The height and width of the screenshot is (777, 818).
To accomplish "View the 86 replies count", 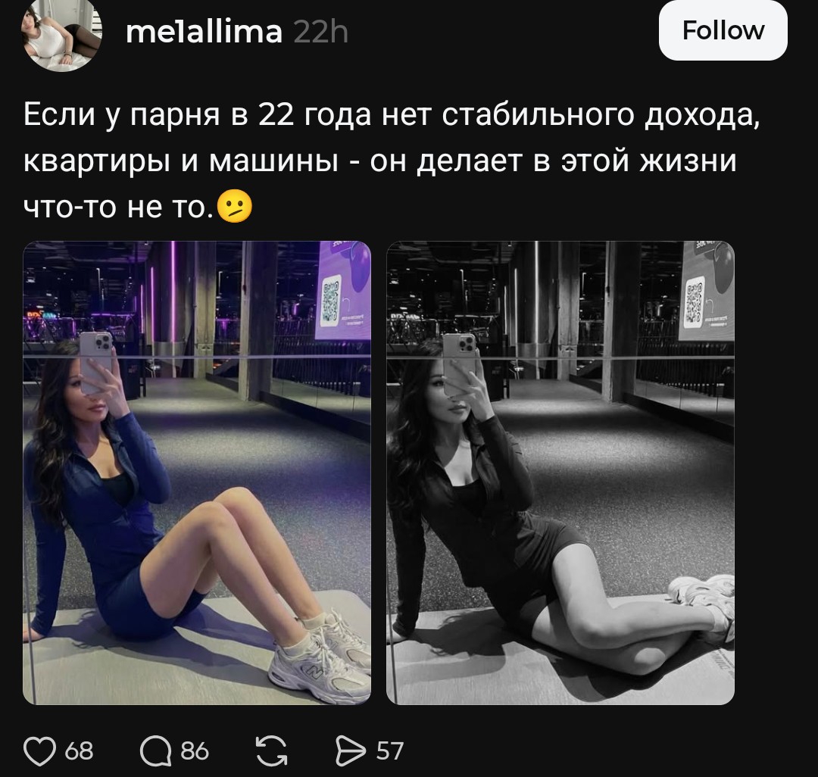I will [x=195, y=751].
